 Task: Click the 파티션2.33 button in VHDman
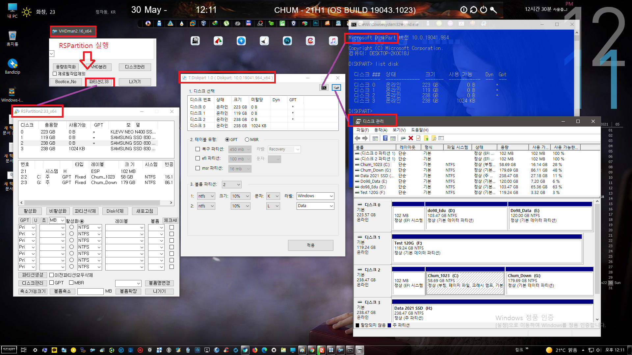click(99, 82)
